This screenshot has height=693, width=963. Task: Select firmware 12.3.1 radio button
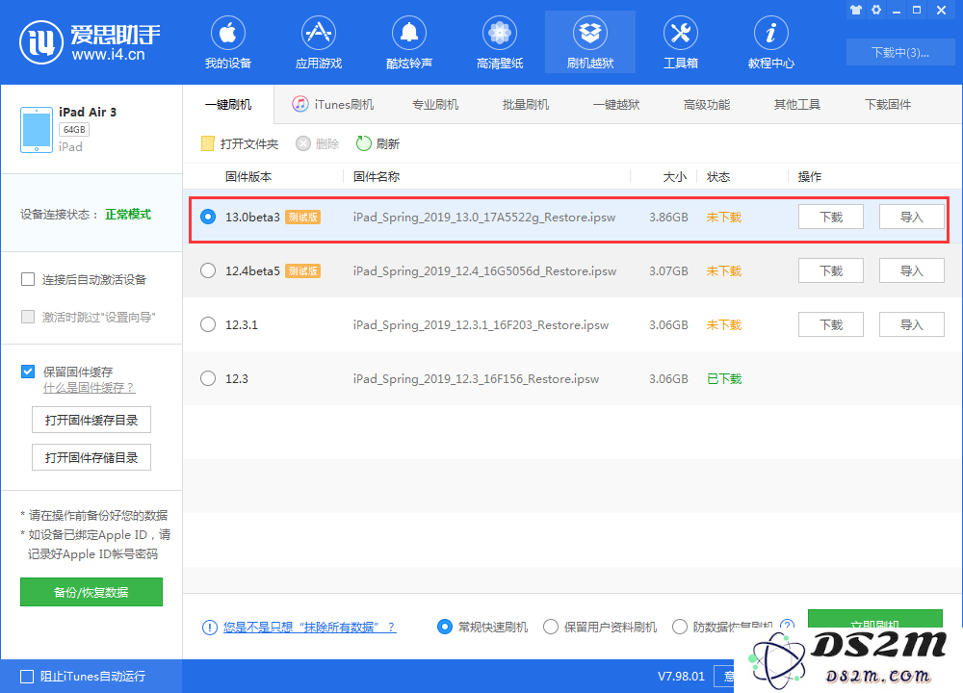(x=208, y=324)
